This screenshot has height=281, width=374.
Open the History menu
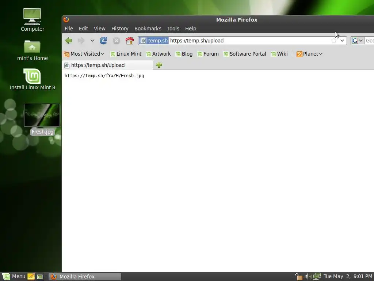click(120, 29)
